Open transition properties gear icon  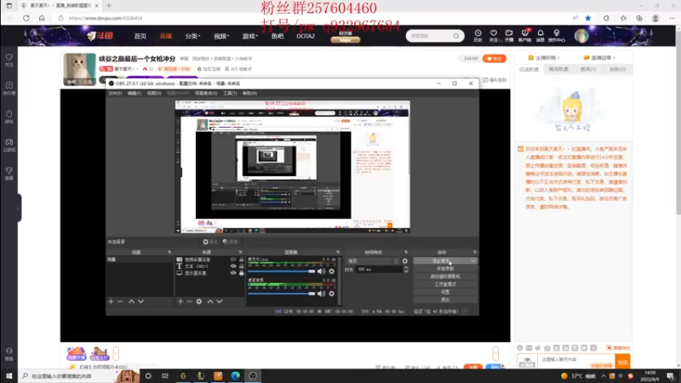pos(405,261)
